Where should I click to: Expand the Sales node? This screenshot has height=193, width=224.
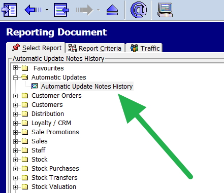point(15,141)
